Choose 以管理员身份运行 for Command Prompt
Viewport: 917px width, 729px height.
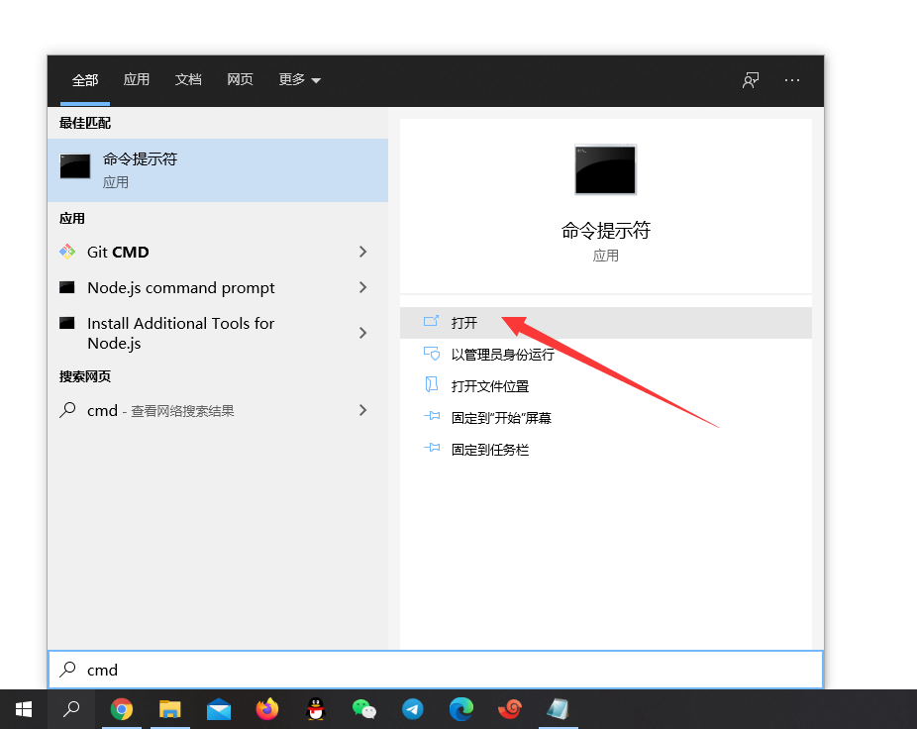[502, 355]
